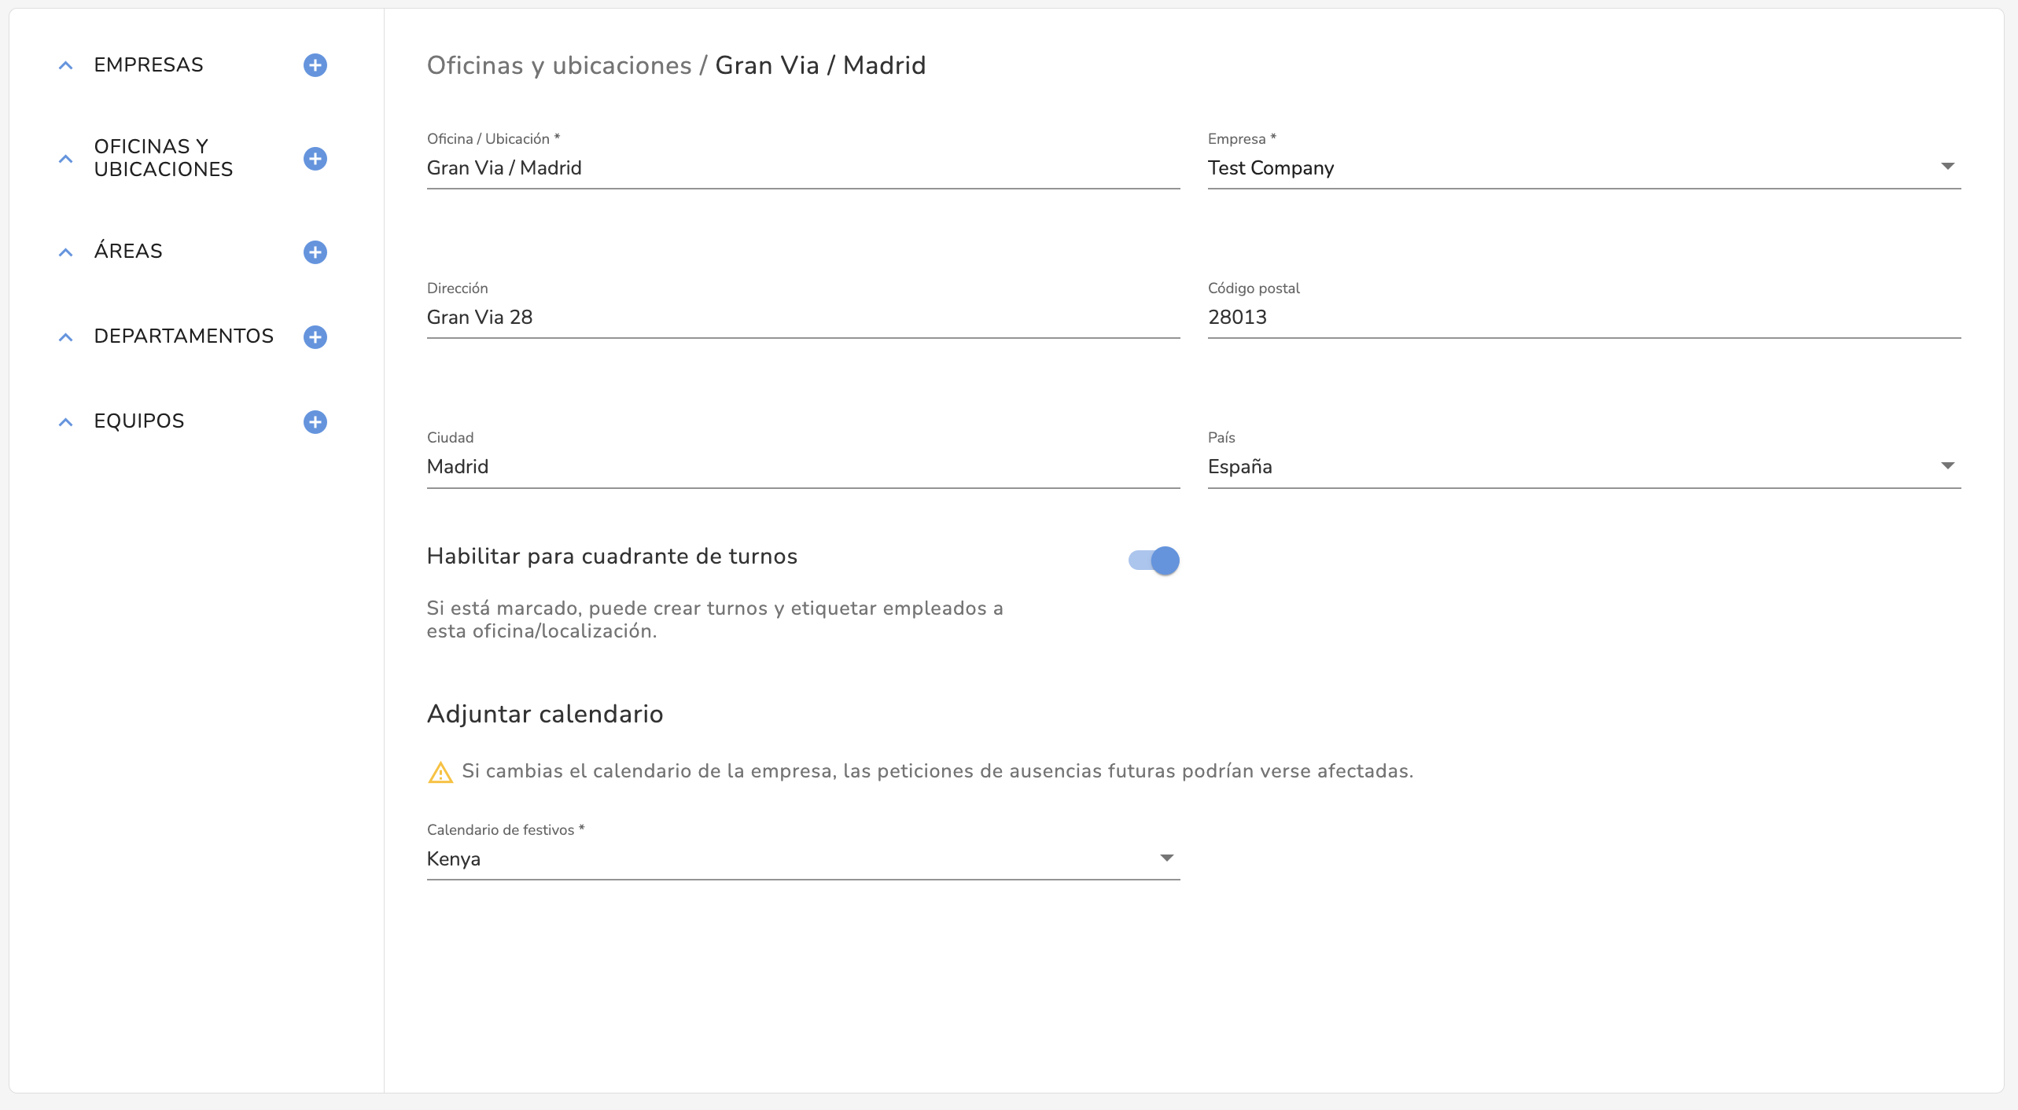
Task: Go to Oficinas y ubicaciones breadcrumb link
Action: coord(558,65)
